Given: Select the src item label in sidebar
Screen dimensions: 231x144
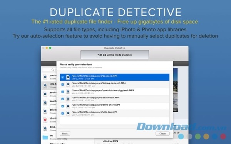Looking at the screenshot, I should tap(51, 136).
